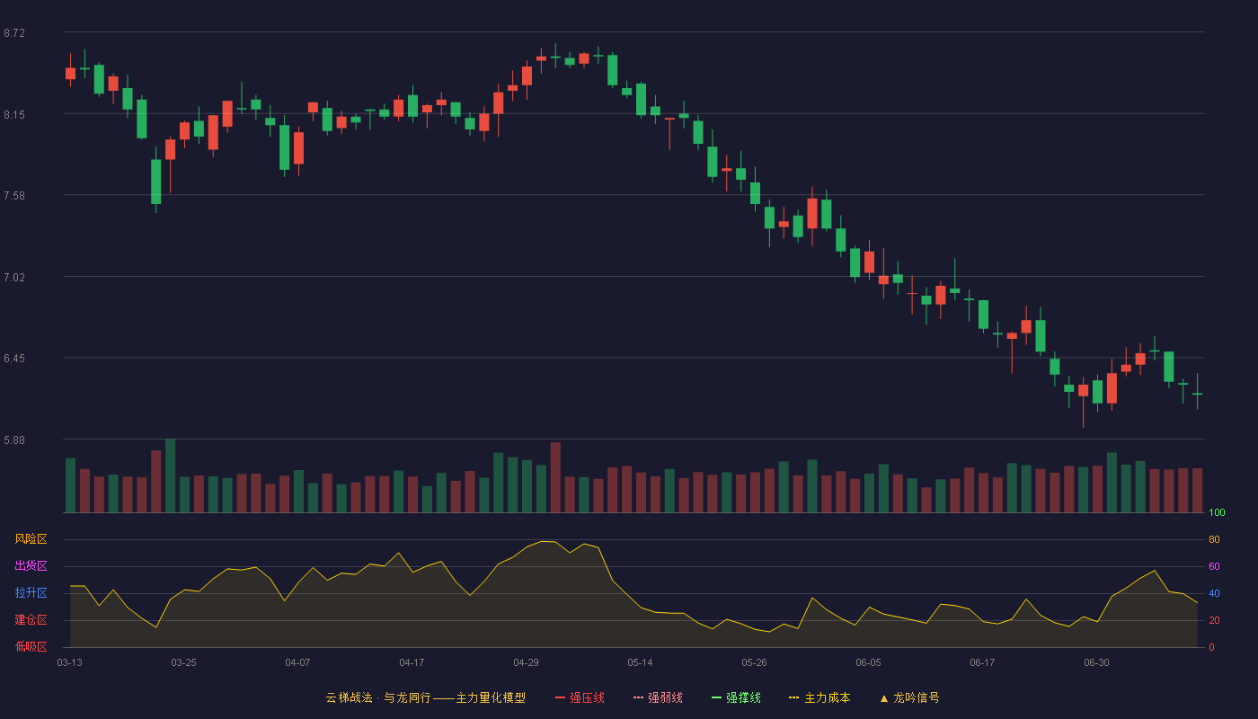This screenshot has height=719, width=1258.
Task: Click the 8.72 price axis label
Action: click(14, 33)
